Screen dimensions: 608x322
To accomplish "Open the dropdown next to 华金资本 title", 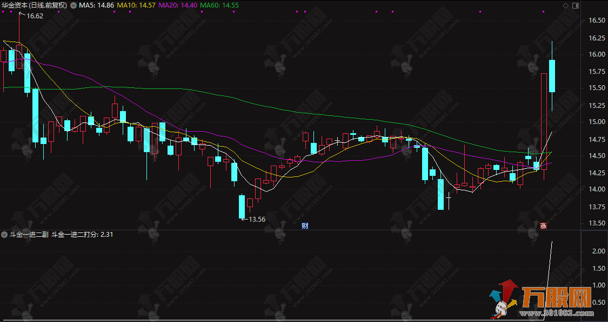I will click(x=73, y=5).
